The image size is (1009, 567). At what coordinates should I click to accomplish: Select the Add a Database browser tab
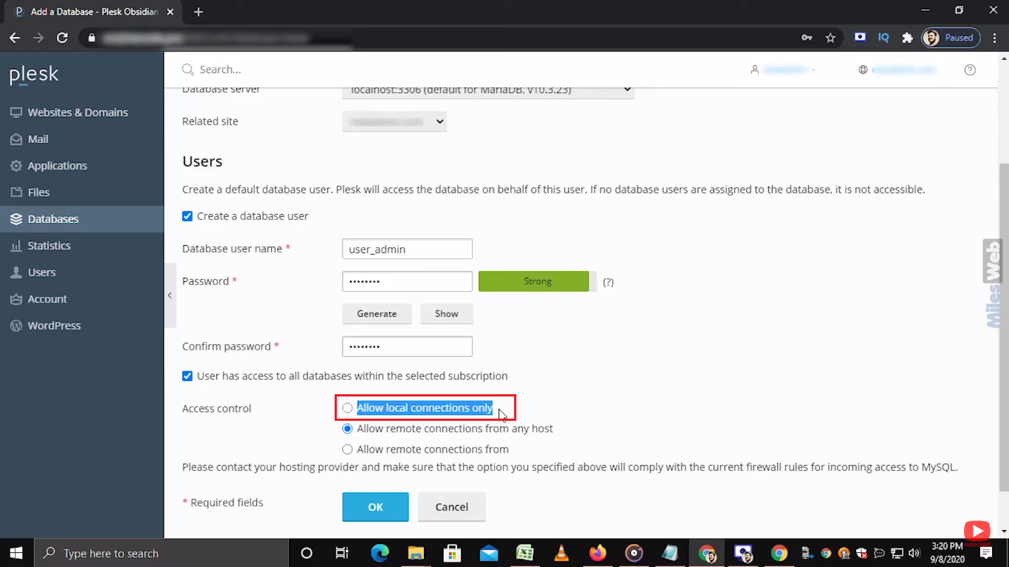coord(92,12)
